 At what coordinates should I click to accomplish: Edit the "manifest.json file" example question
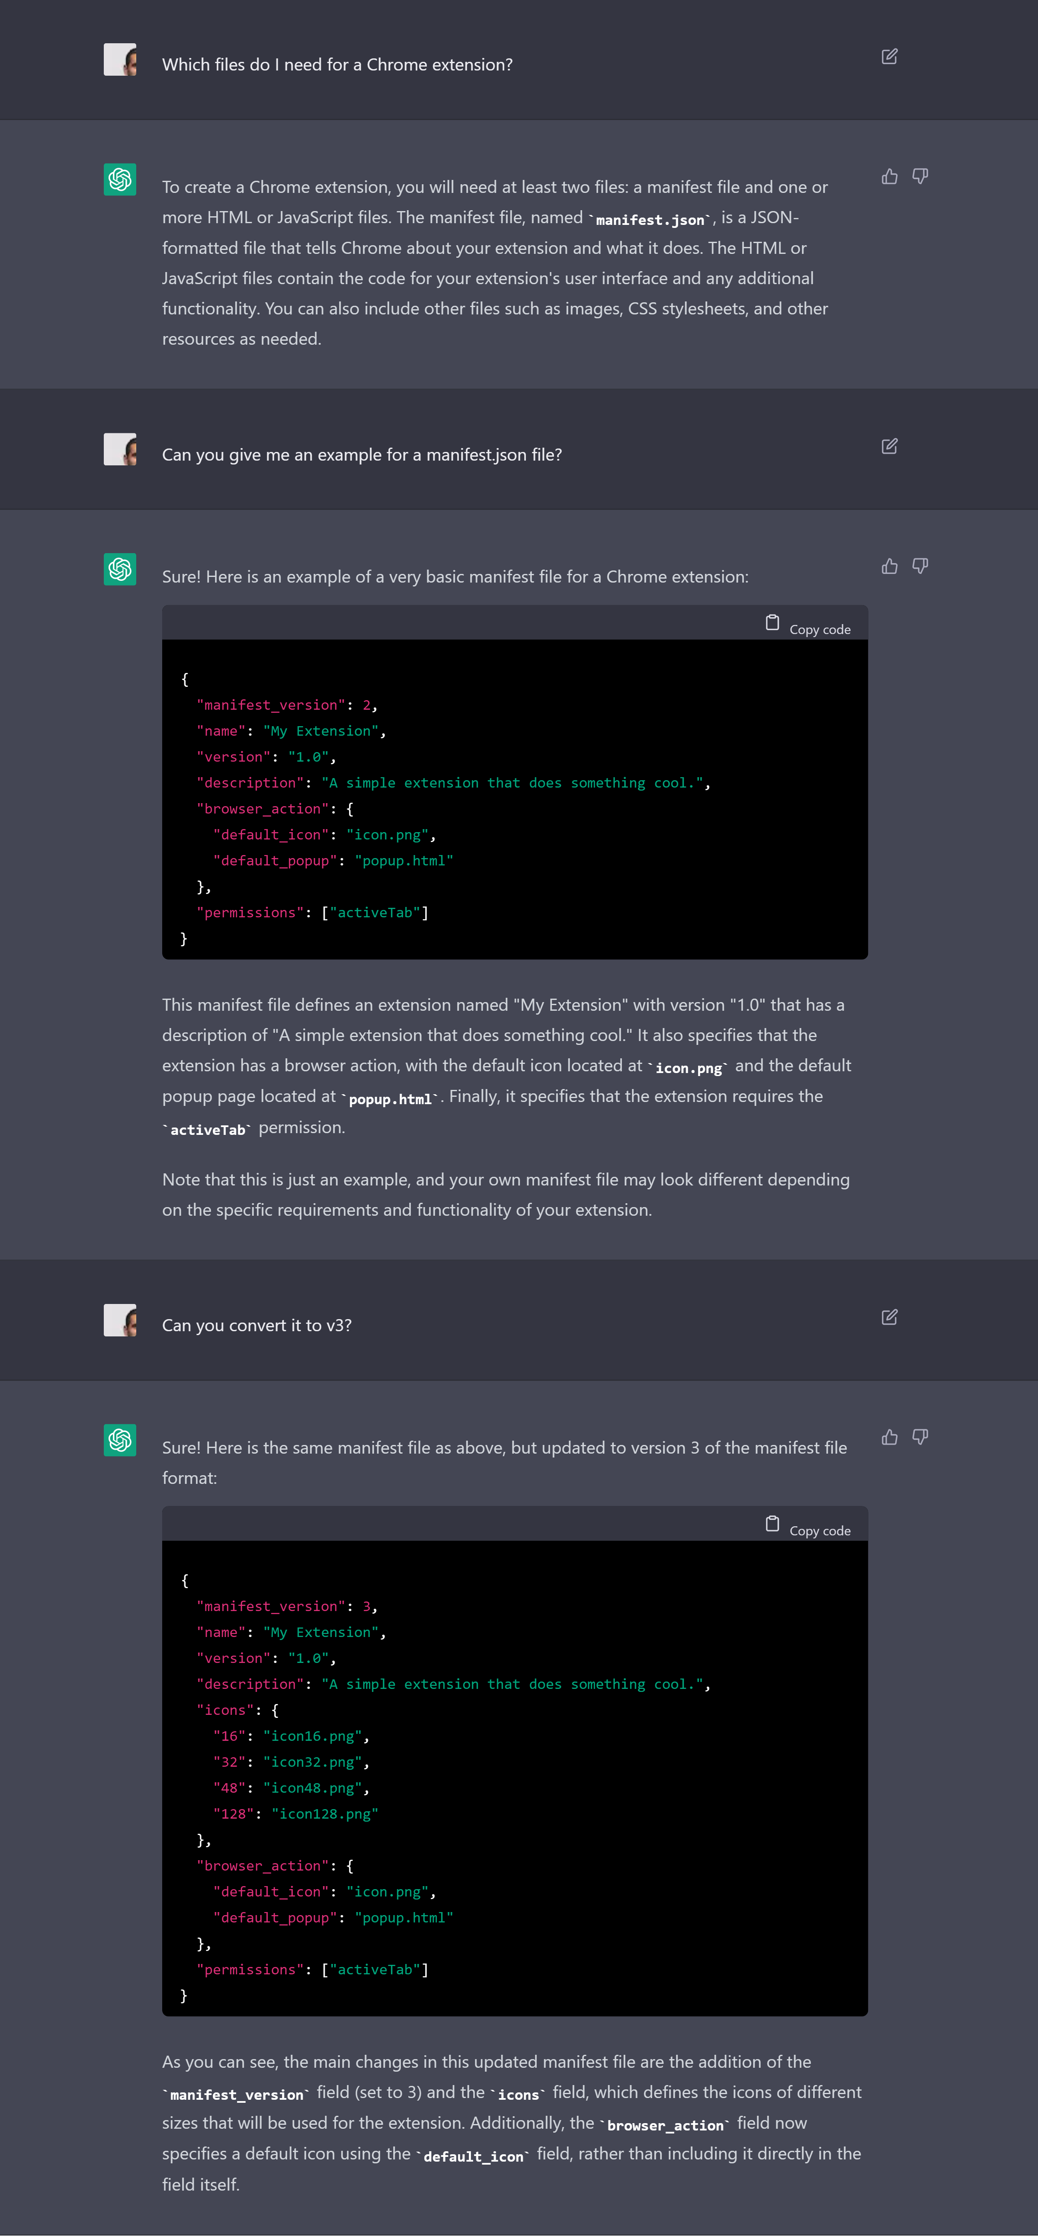(889, 446)
